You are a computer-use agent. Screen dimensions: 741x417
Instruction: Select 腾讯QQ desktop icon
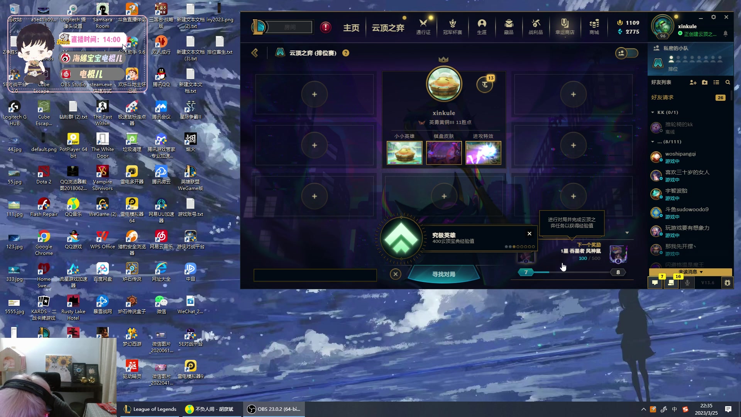pos(161,78)
